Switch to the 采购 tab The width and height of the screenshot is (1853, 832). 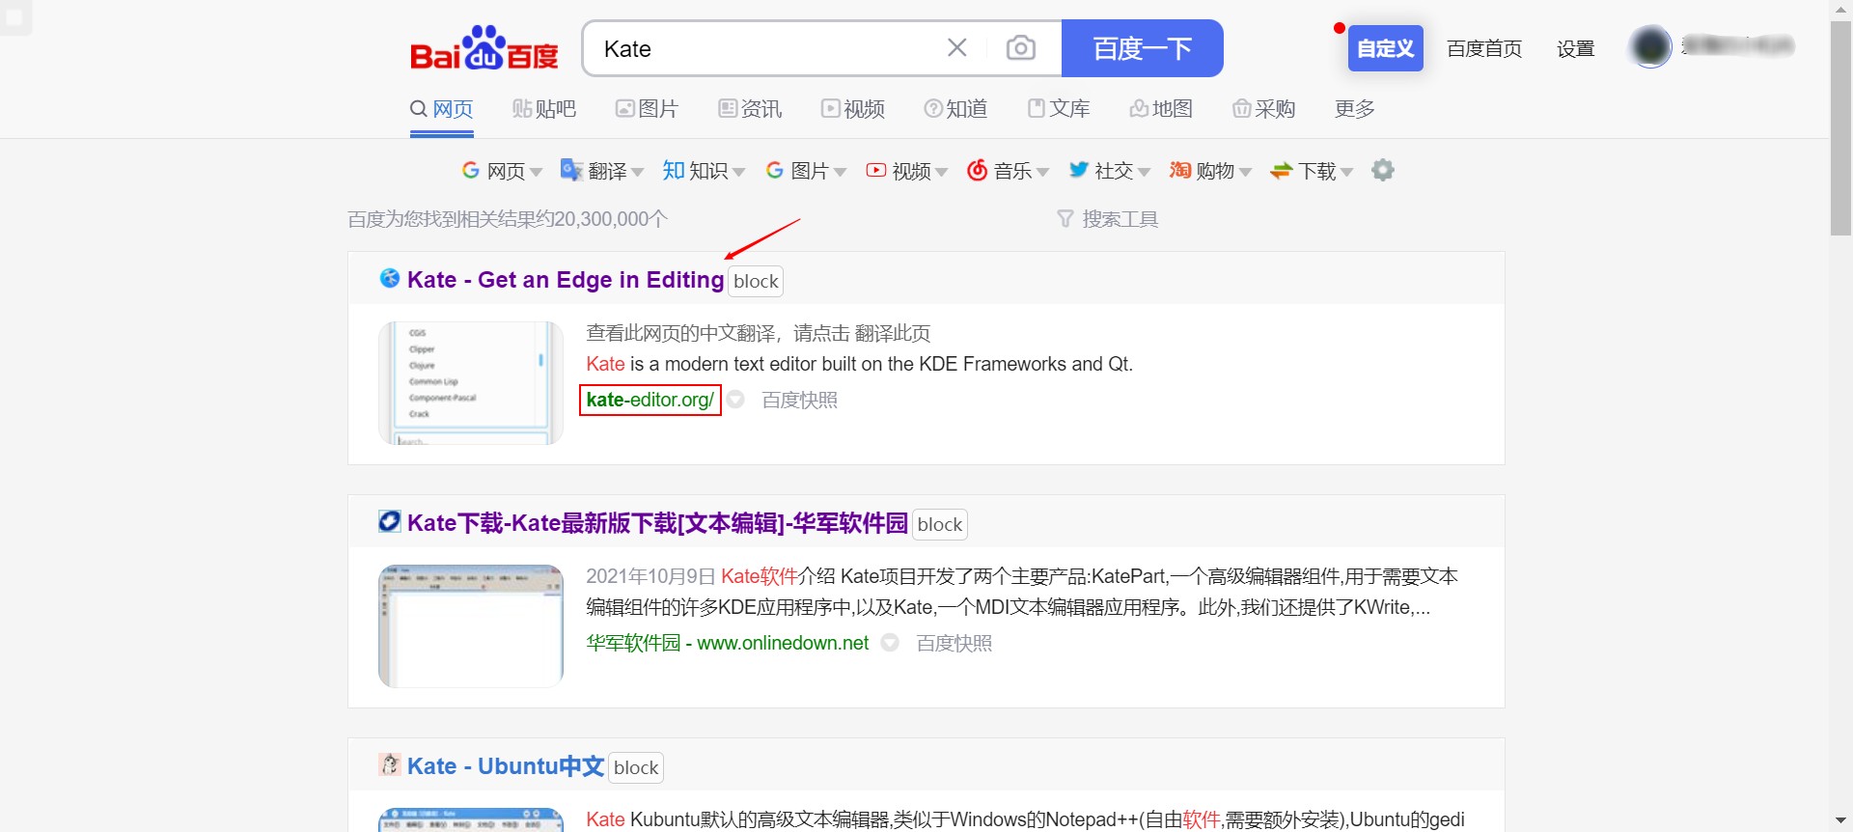1264,109
